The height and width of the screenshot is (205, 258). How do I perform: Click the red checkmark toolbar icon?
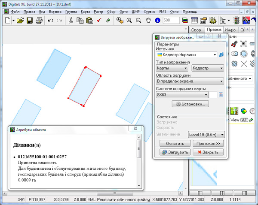point(98,20)
